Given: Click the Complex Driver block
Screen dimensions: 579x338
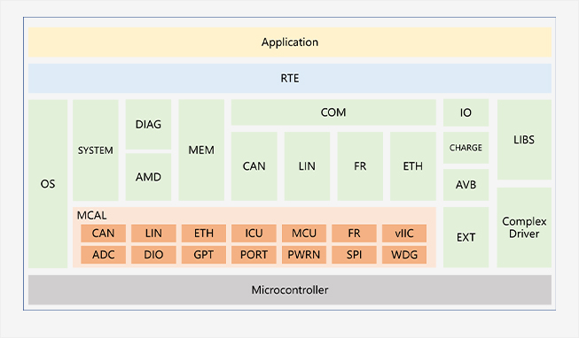Looking at the screenshot, I should [524, 227].
